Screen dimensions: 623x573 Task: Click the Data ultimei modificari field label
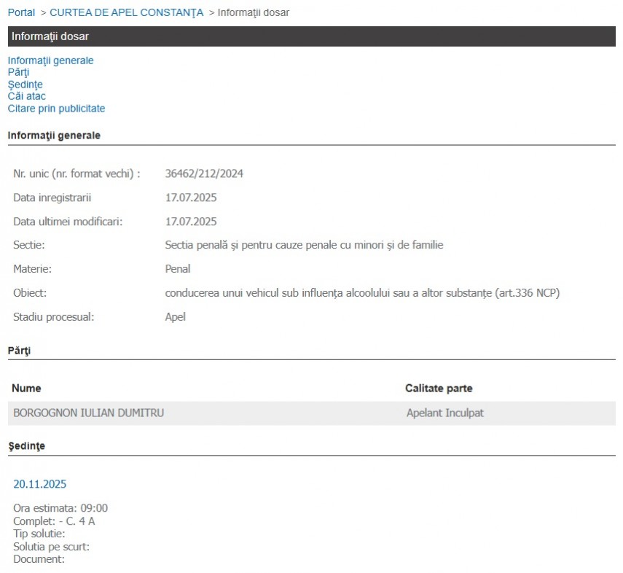point(68,222)
